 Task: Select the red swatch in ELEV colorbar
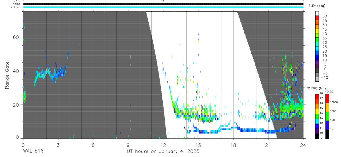(317, 17)
